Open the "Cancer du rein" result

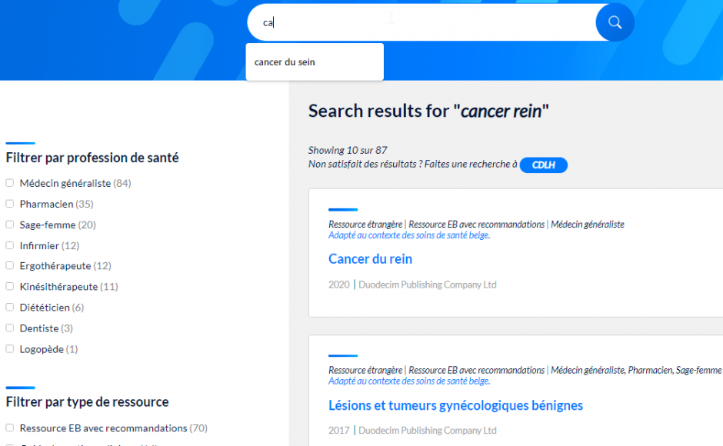370,258
